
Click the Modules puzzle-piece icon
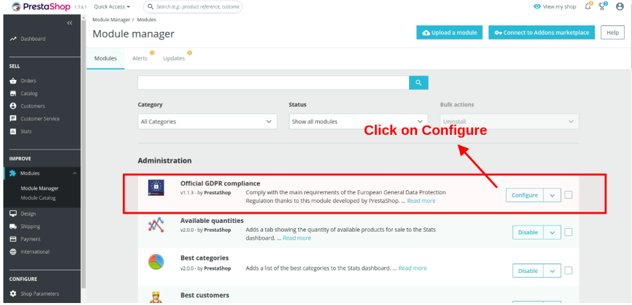click(x=13, y=174)
